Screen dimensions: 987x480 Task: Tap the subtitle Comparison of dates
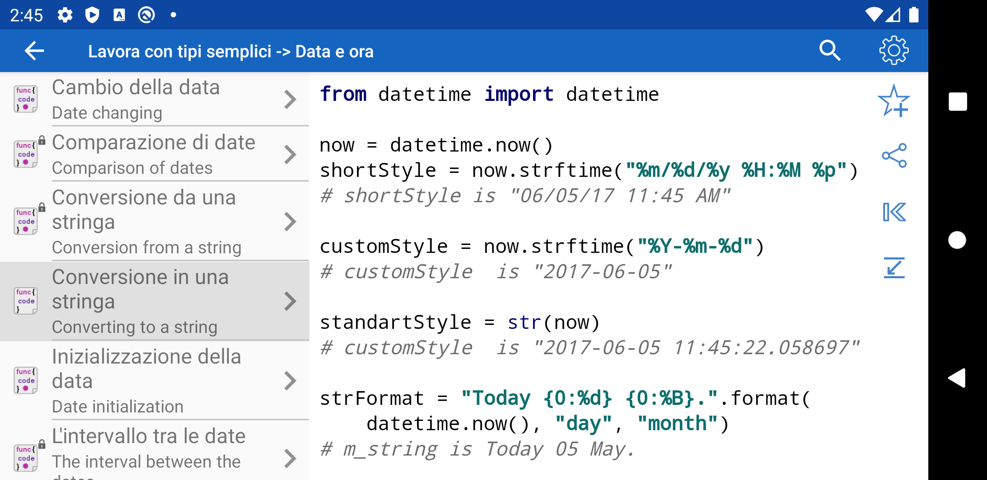(x=132, y=168)
